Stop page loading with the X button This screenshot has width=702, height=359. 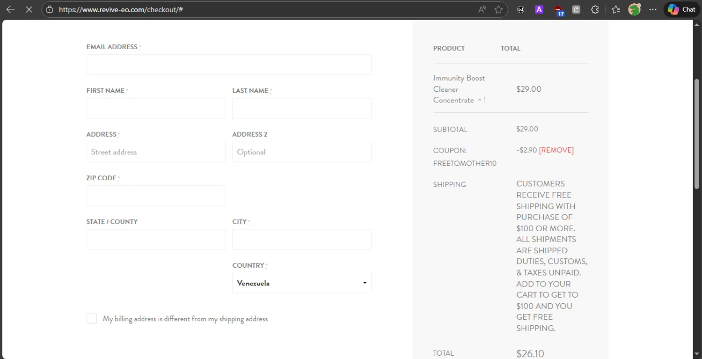[29, 9]
